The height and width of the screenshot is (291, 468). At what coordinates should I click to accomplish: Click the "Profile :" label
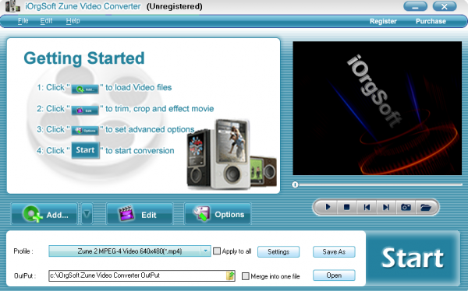click(23, 251)
